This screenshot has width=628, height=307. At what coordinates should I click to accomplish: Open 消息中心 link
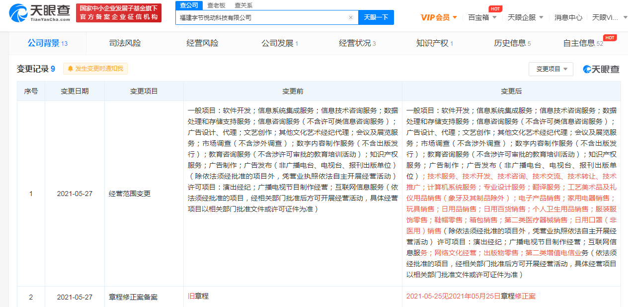click(x=568, y=17)
